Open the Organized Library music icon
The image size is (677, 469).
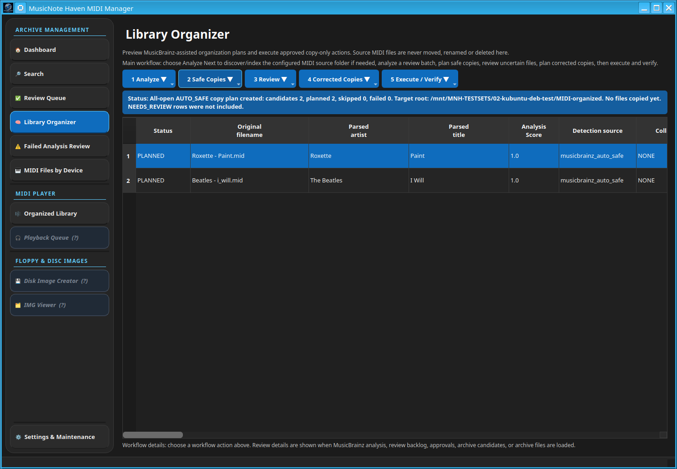(18, 214)
